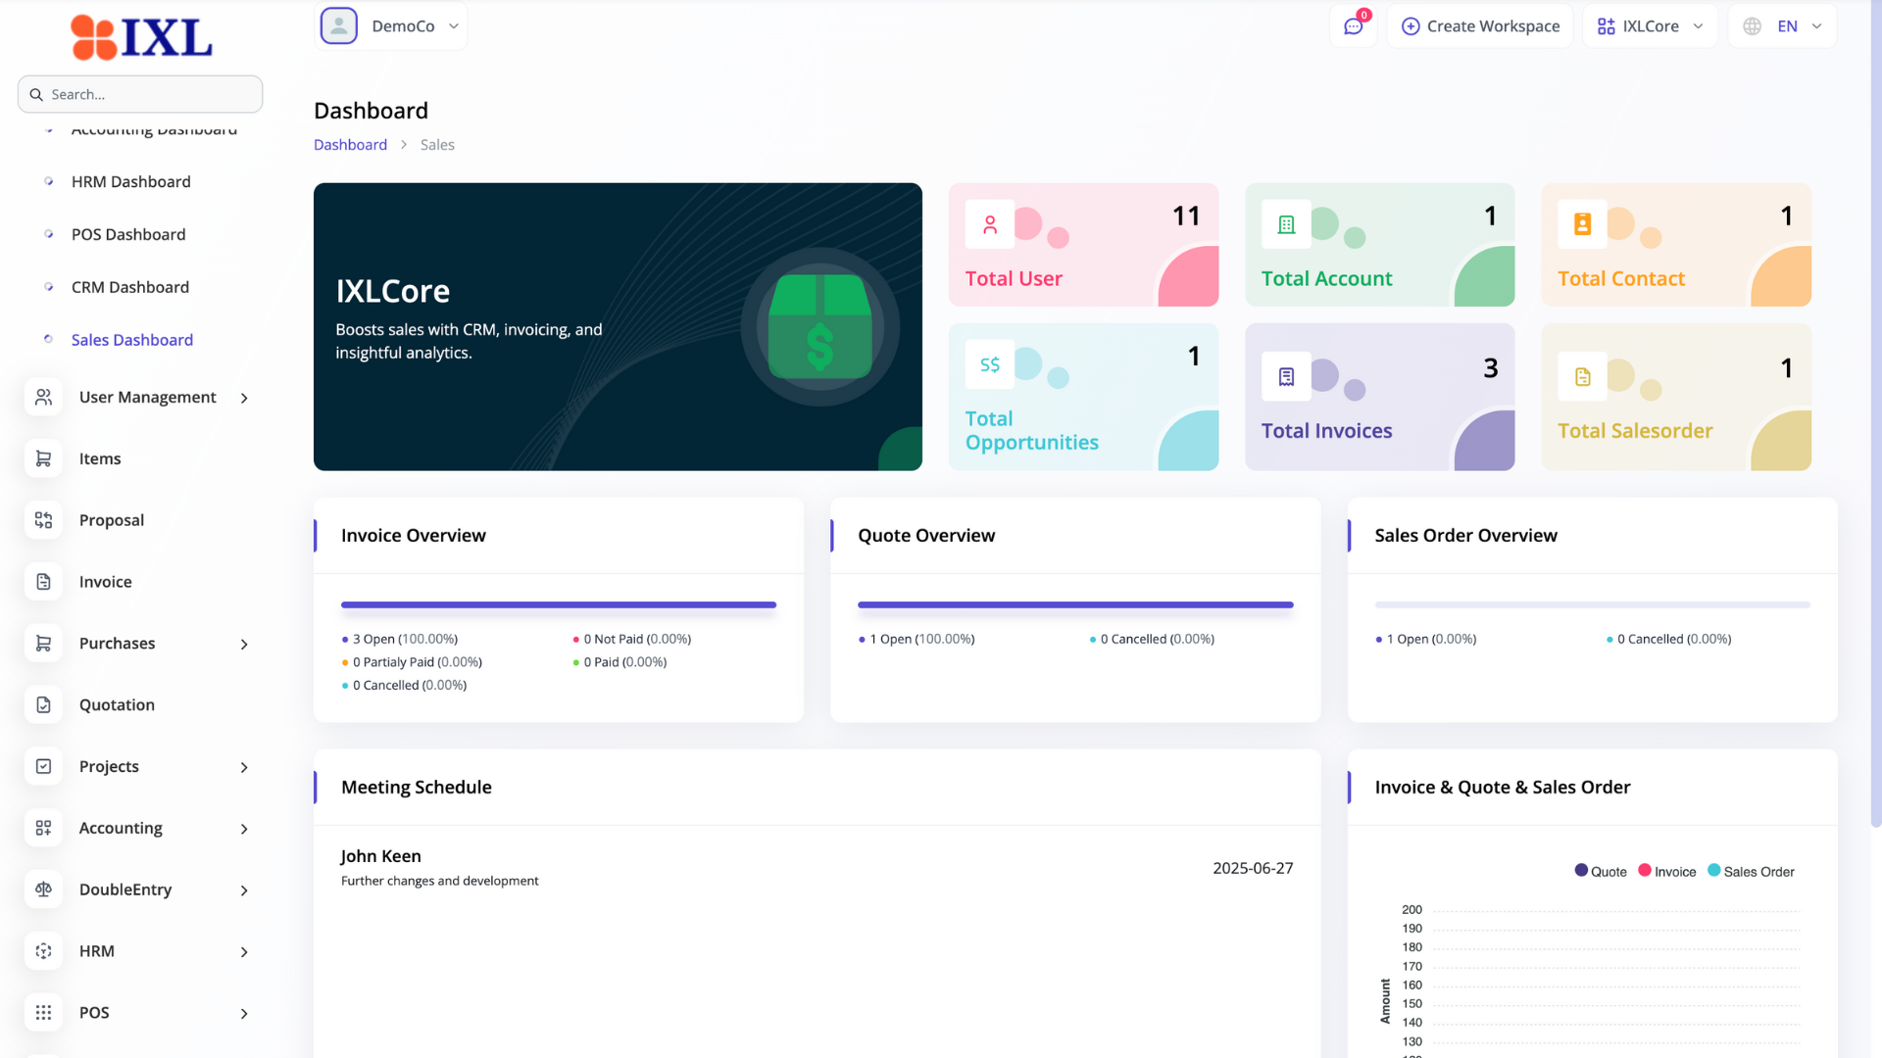Expand the HRM submenu chevron
The image size is (1882, 1058).
pyautogui.click(x=244, y=952)
